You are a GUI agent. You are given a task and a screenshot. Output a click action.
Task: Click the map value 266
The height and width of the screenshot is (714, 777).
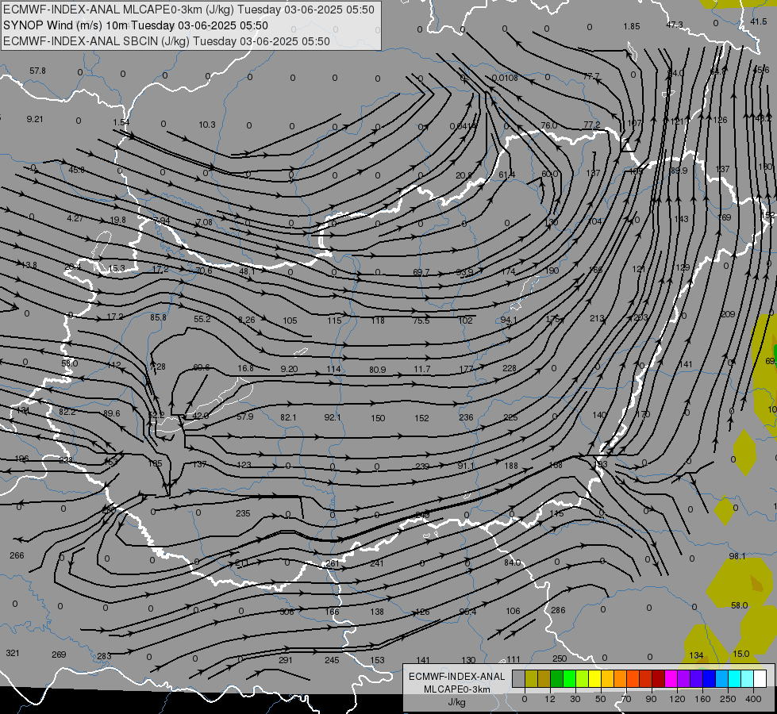click(17, 555)
